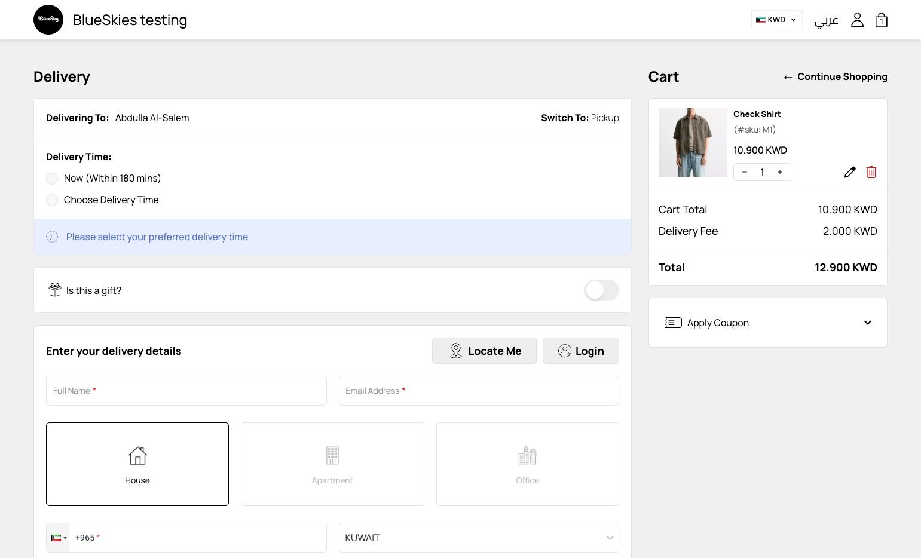Select Now (Within 180 mins) delivery option
The height and width of the screenshot is (558, 921).
pos(53,179)
